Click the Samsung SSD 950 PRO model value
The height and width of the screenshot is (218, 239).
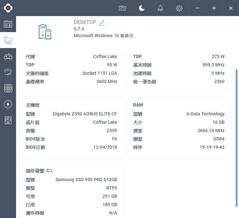coord(86,180)
